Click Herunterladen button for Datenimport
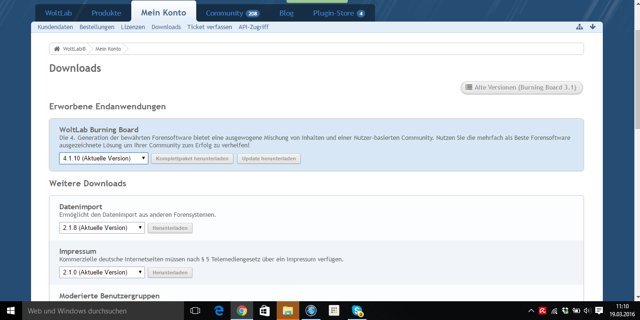The width and height of the screenshot is (640, 320). tap(170, 228)
